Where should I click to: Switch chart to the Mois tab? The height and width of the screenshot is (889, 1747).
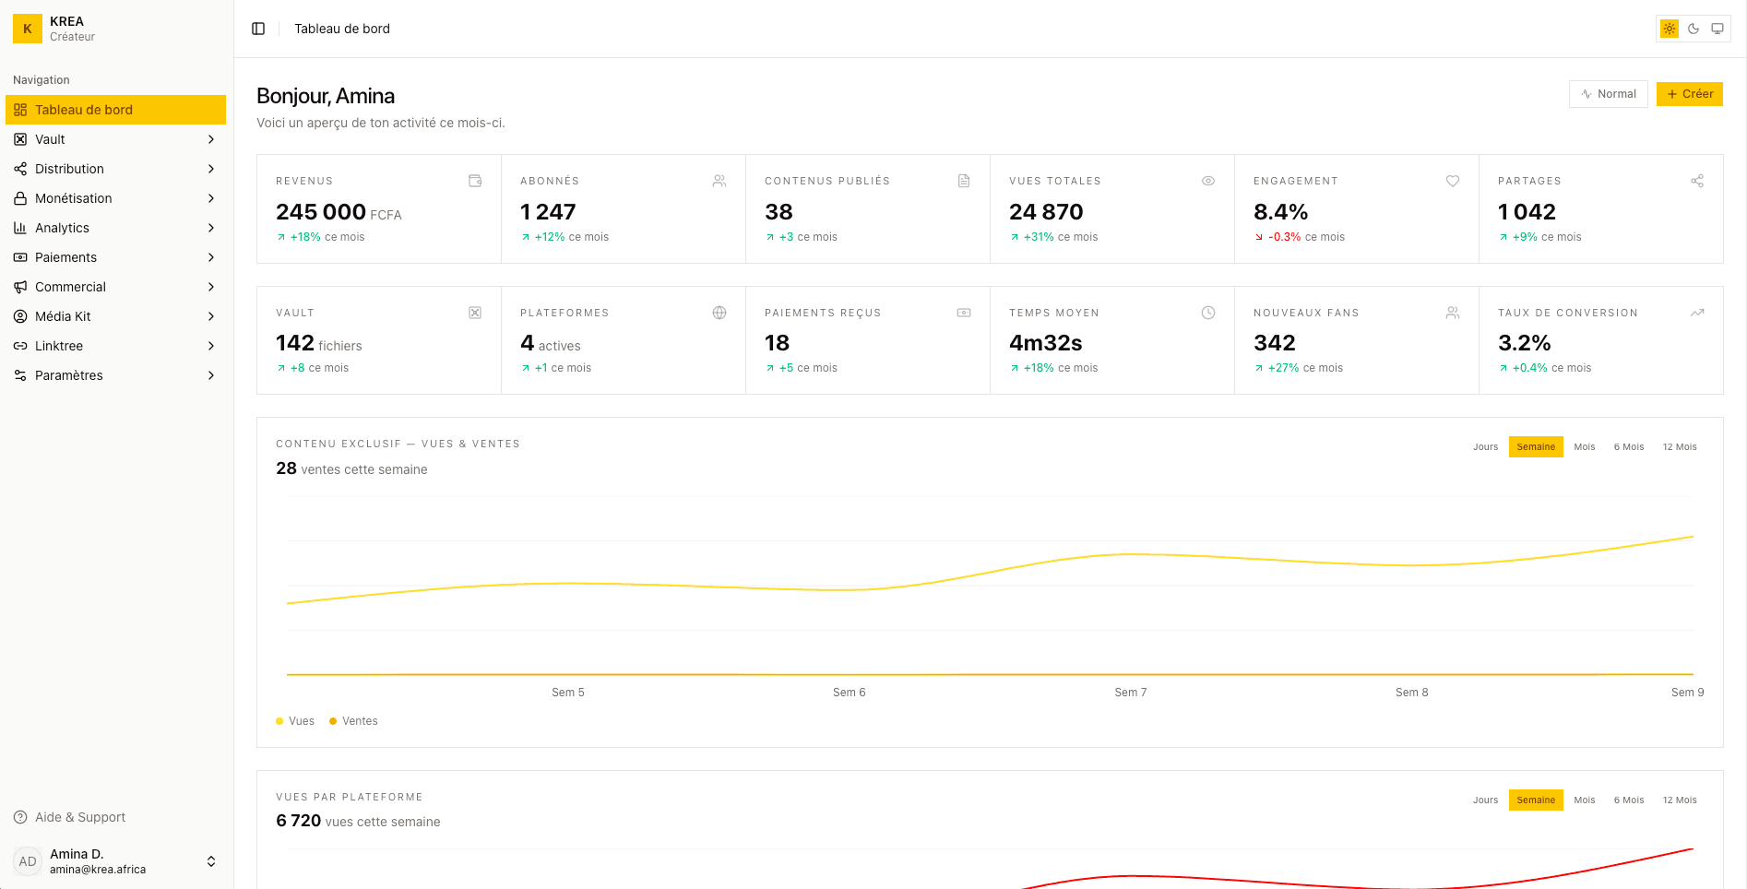coord(1584,446)
